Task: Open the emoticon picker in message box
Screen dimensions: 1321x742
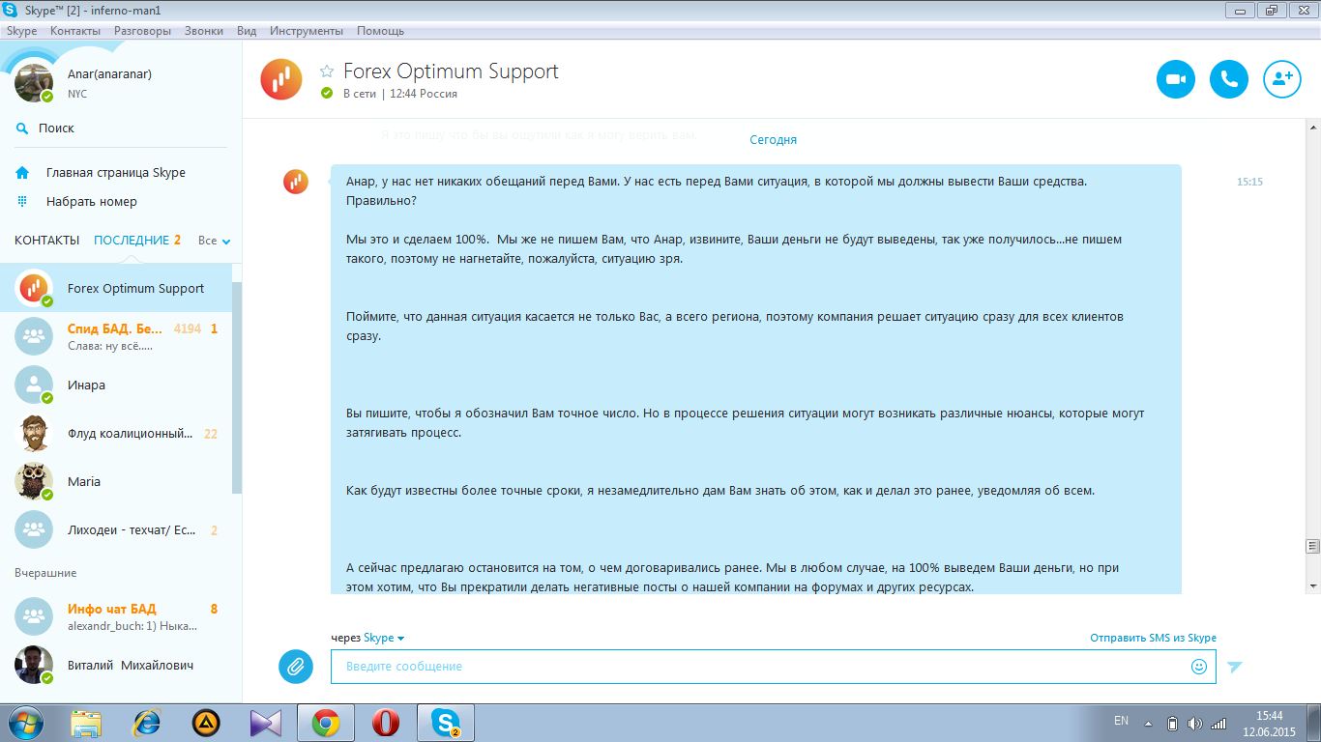Action: point(1199,667)
